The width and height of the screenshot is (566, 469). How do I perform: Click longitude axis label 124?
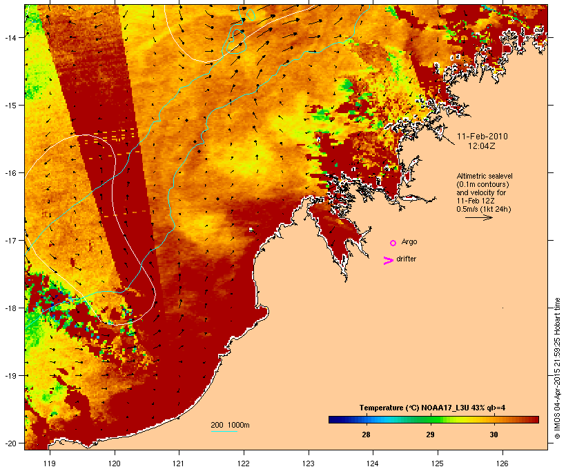[x=373, y=463]
